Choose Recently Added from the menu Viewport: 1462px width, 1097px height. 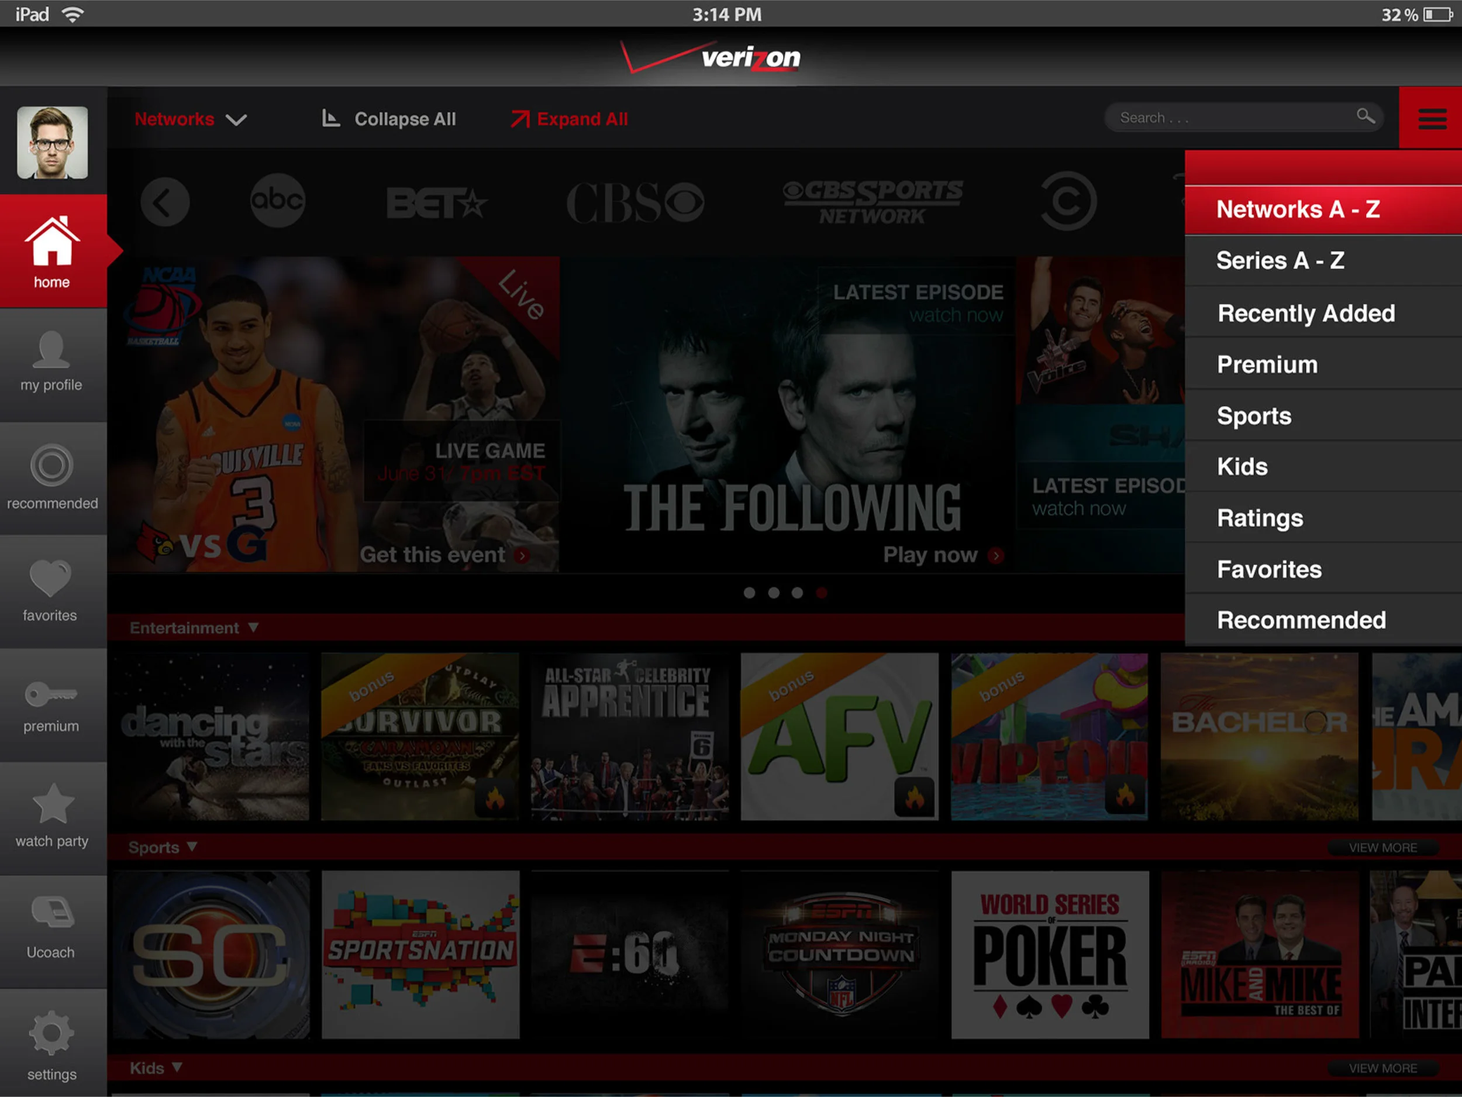[x=1306, y=314]
